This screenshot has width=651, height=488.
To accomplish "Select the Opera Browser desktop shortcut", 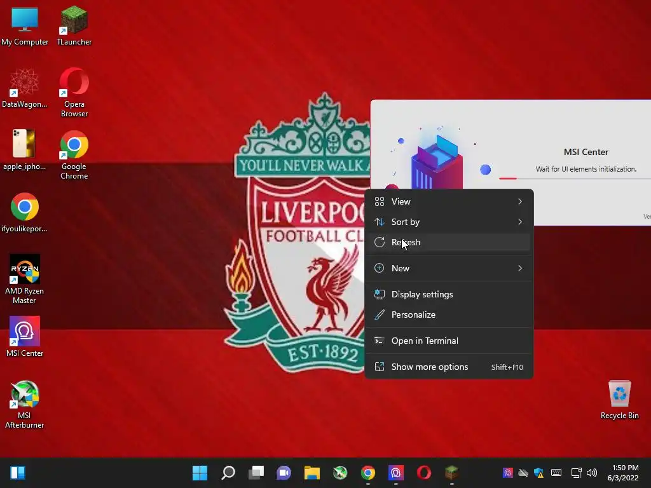I will (x=74, y=93).
